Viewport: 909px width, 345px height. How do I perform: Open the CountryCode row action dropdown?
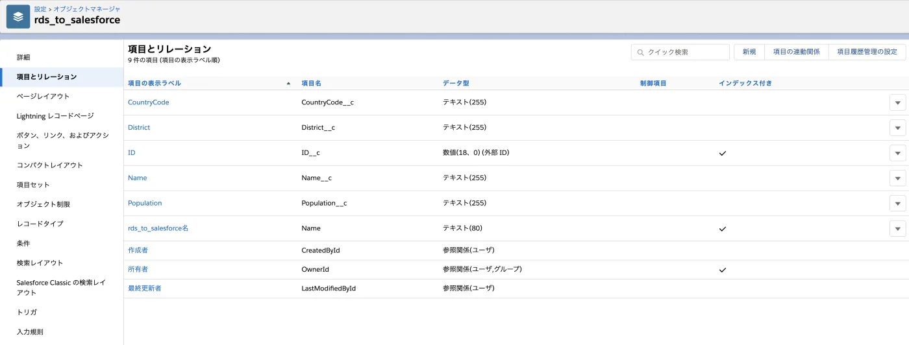[x=897, y=102]
